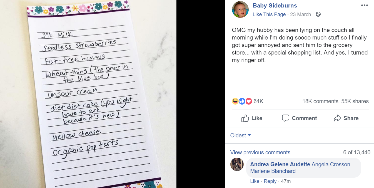Click the red heart Love reaction
The height and width of the screenshot is (188, 374).
[249, 101]
